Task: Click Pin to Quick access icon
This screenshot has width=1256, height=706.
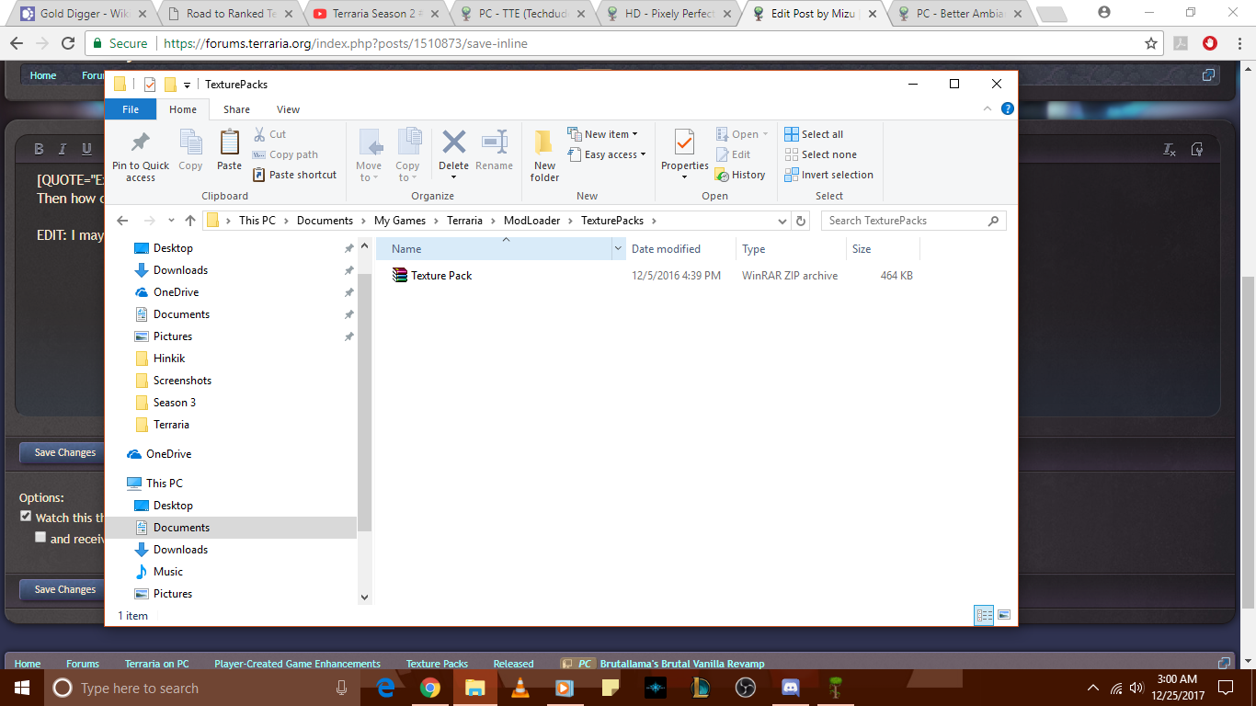Action: 141,142
